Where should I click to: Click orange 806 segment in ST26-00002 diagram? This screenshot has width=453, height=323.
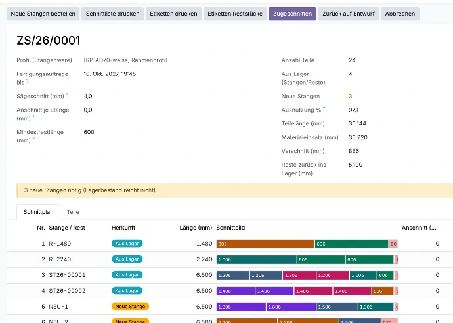pos(383,291)
